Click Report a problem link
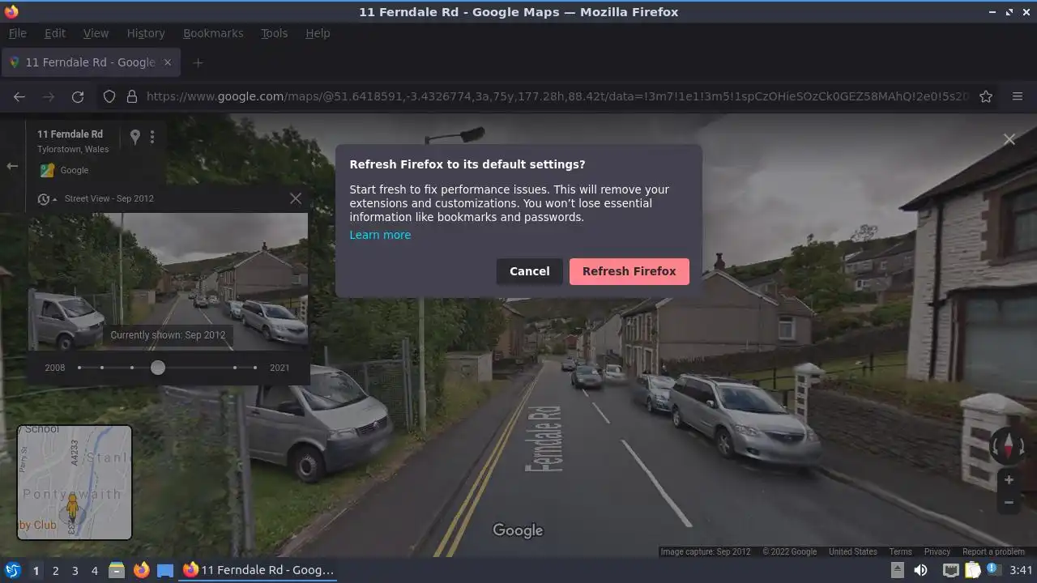The height and width of the screenshot is (583, 1037). [x=993, y=551]
